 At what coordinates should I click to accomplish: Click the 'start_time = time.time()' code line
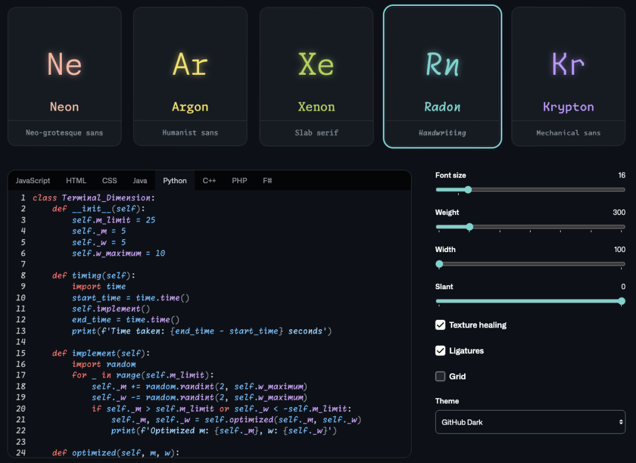tap(131, 298)
